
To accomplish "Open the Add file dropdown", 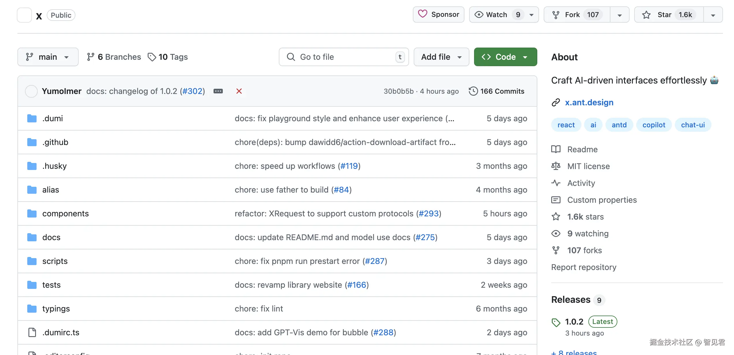I will coord(441,57).
